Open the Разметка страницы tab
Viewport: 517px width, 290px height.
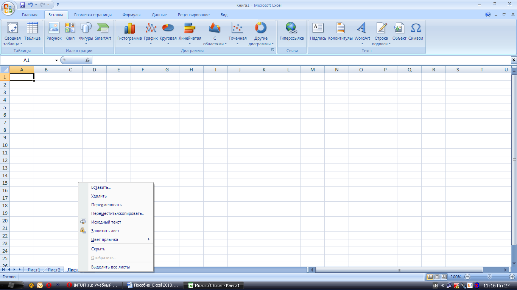pyautogui.click(x=93, y=15)
